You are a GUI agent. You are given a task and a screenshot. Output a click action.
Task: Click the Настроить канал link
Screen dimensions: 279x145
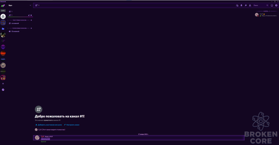[72, 125]
